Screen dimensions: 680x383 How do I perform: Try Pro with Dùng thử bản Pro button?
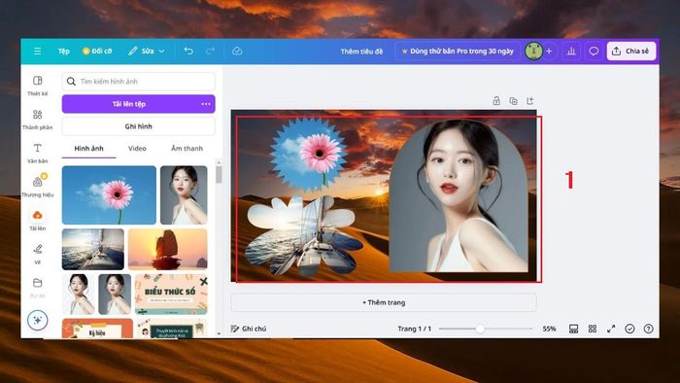(458, 52)
